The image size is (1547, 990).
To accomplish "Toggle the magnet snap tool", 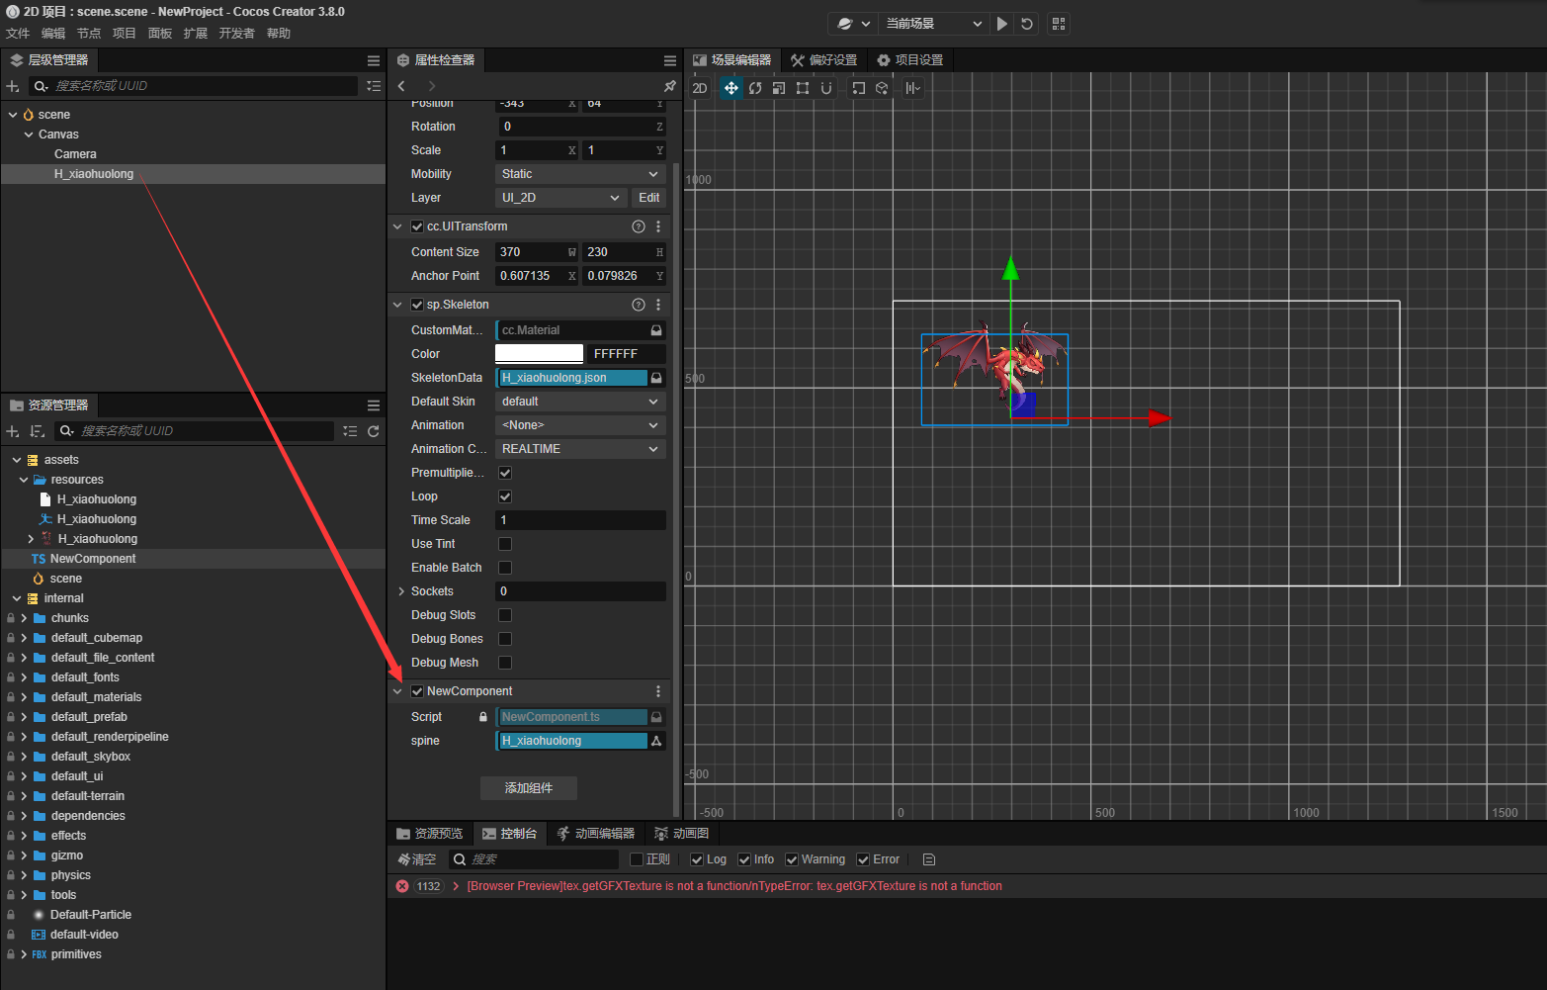I will point(826,88).
